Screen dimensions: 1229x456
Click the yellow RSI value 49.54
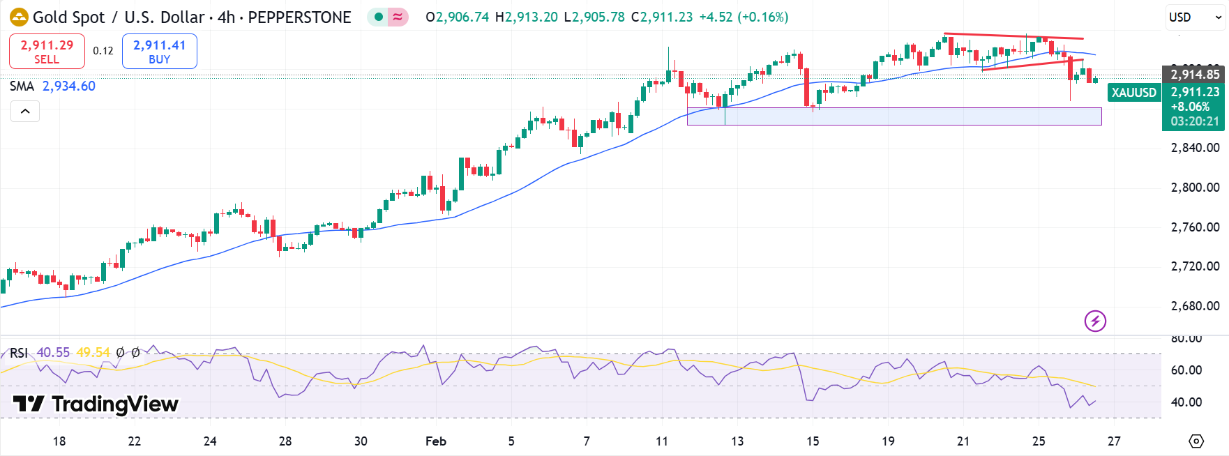(93, 353)
